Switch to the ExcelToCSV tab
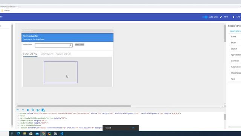 coord(30,54)
